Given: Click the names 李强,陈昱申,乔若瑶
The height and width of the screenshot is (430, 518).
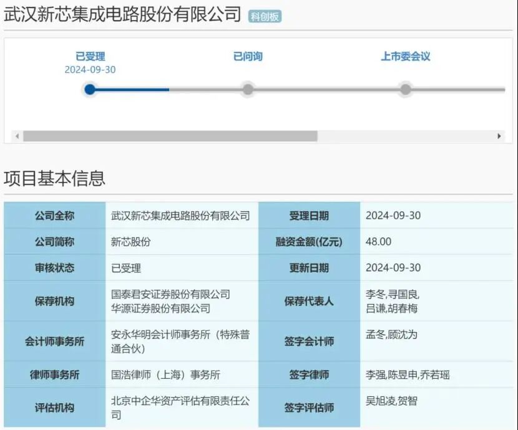Looking at the screenshot, I should tap(408, 375).
